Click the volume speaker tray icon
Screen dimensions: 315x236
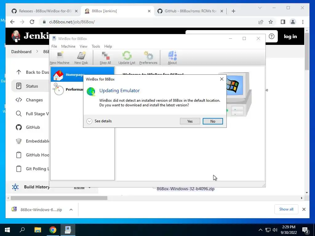click(275, 230)
